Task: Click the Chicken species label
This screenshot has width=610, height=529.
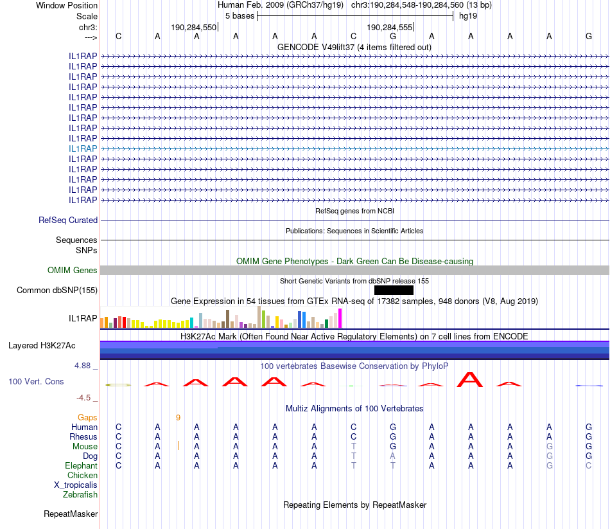Action: 82,475
